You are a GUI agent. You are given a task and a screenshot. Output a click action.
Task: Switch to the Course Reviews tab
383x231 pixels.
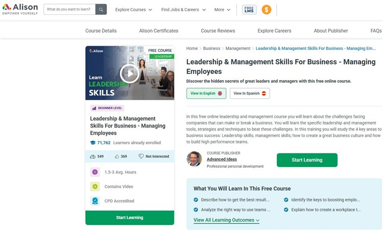pyautogui.click(x=218, y=31)
